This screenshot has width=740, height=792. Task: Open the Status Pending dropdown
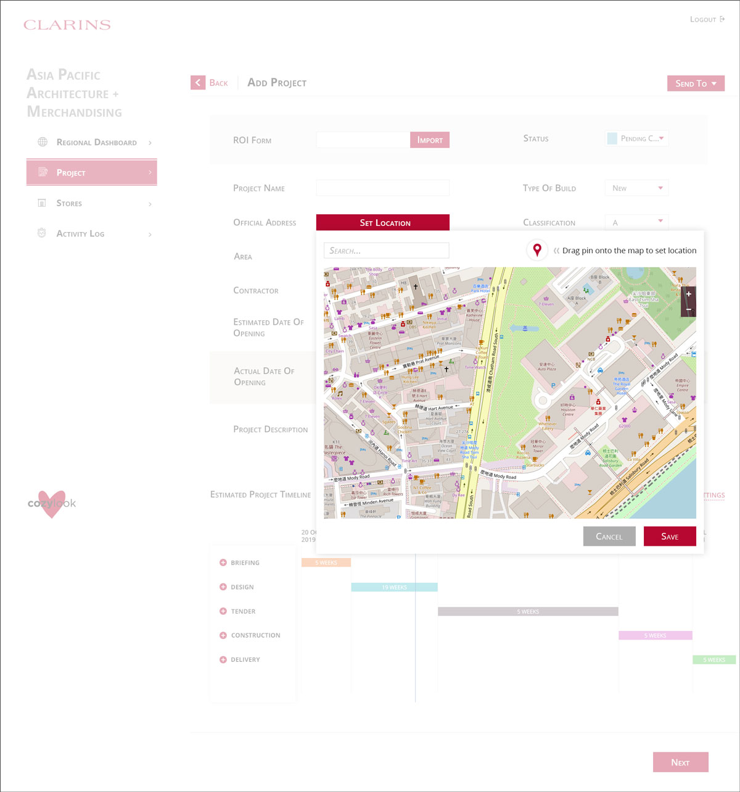637,138
